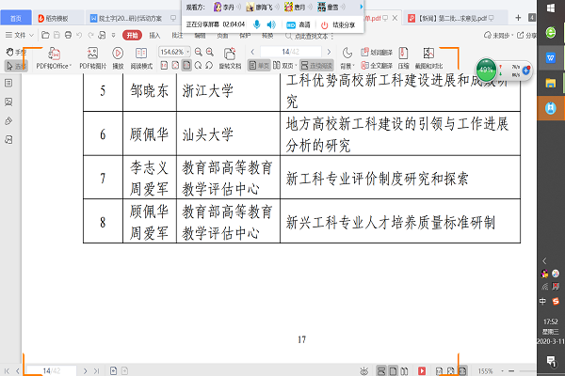Expand the 文件 file menu
This screenshot has height=376, width=565.
pyautogui.click(x=18, y=34)
